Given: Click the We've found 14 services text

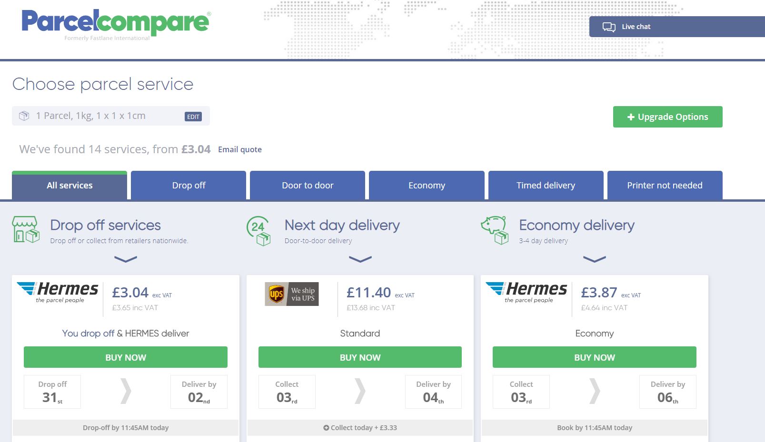Looking at the screenshot, I should (115, 149).
